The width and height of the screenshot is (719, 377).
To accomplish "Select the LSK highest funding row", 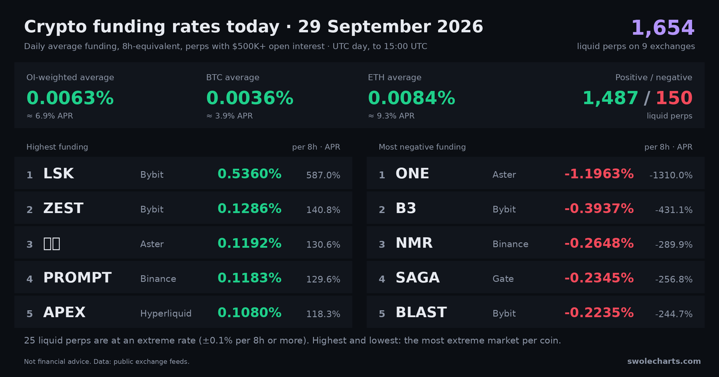I will (x=183, y=174).
